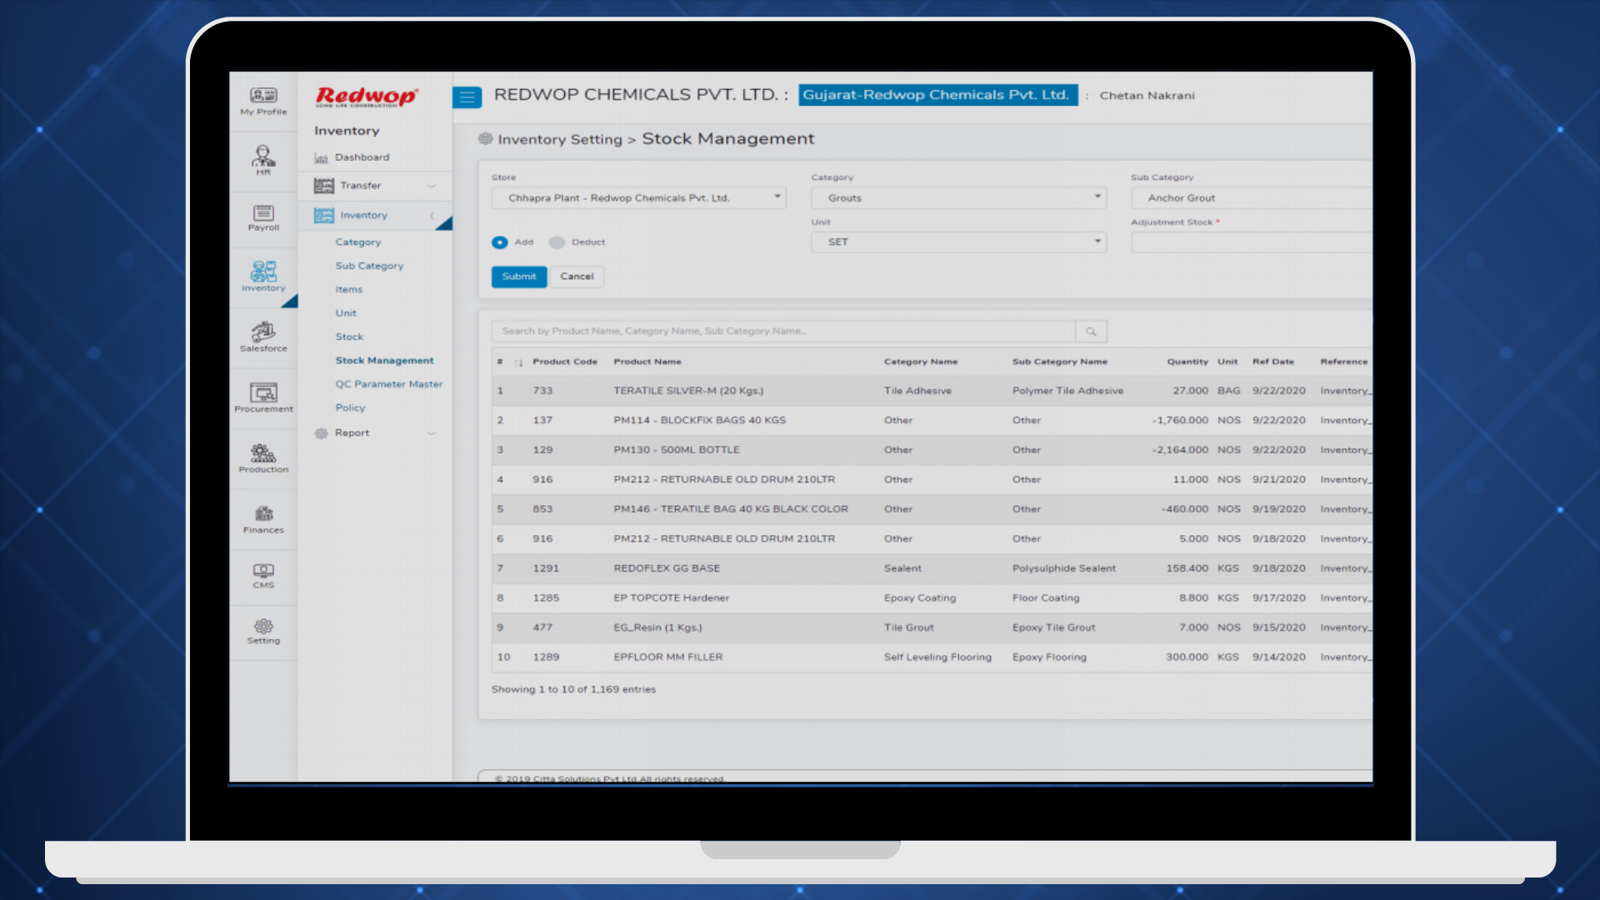This screenshot has width=1600, height=900.
Task: Click the PM130 - 500ML BOTTLE cell
Action: [x=677, y=450]
